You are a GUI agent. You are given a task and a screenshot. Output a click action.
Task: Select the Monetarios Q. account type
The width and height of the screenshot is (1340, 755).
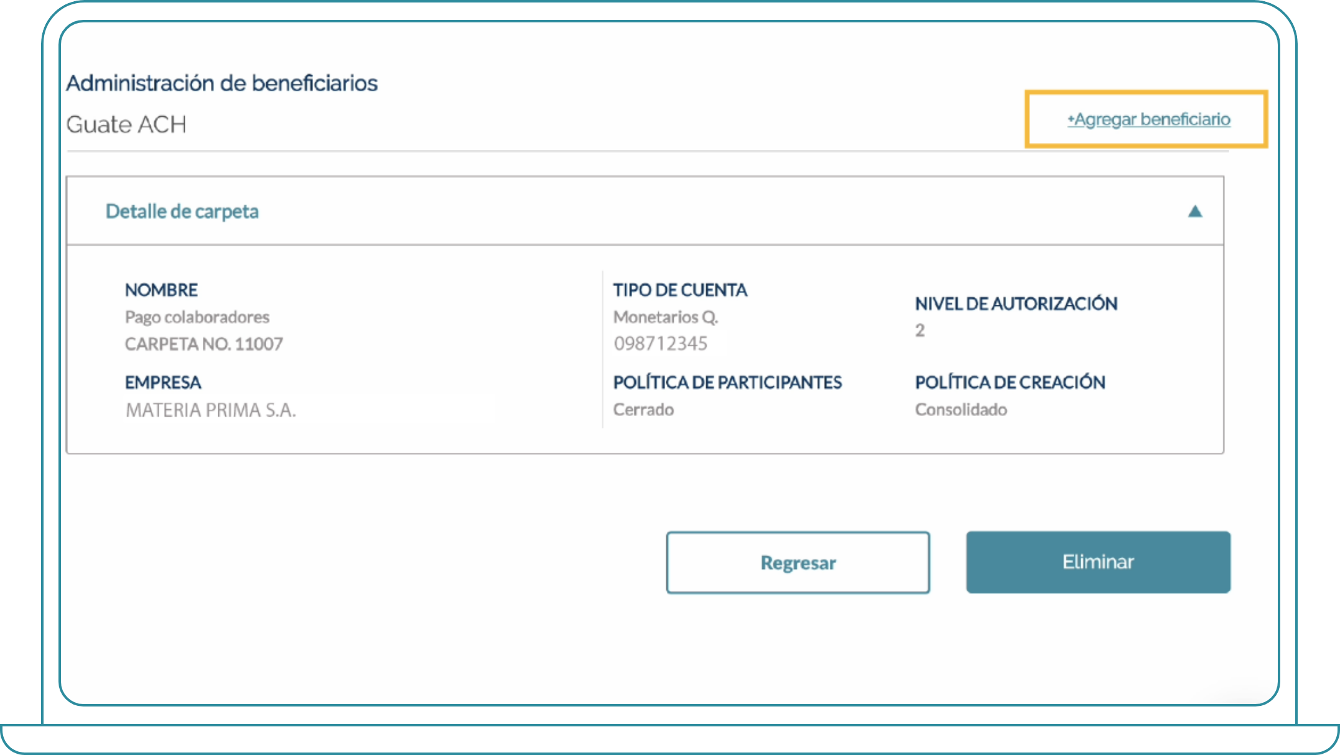pyautogui.click(x=666, y=317)
